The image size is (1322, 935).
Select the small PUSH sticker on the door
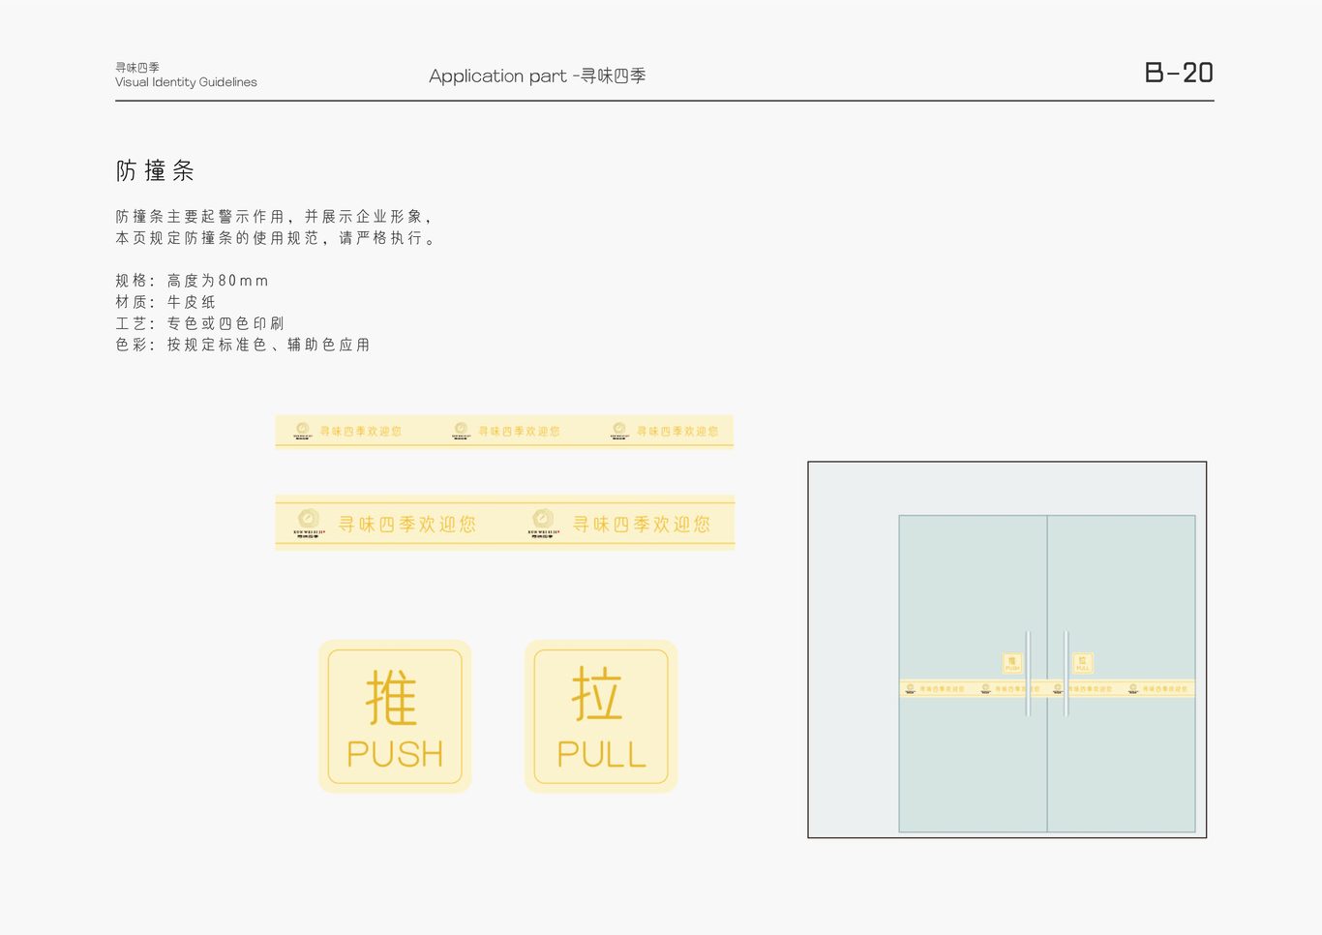tap(1012, 663)
